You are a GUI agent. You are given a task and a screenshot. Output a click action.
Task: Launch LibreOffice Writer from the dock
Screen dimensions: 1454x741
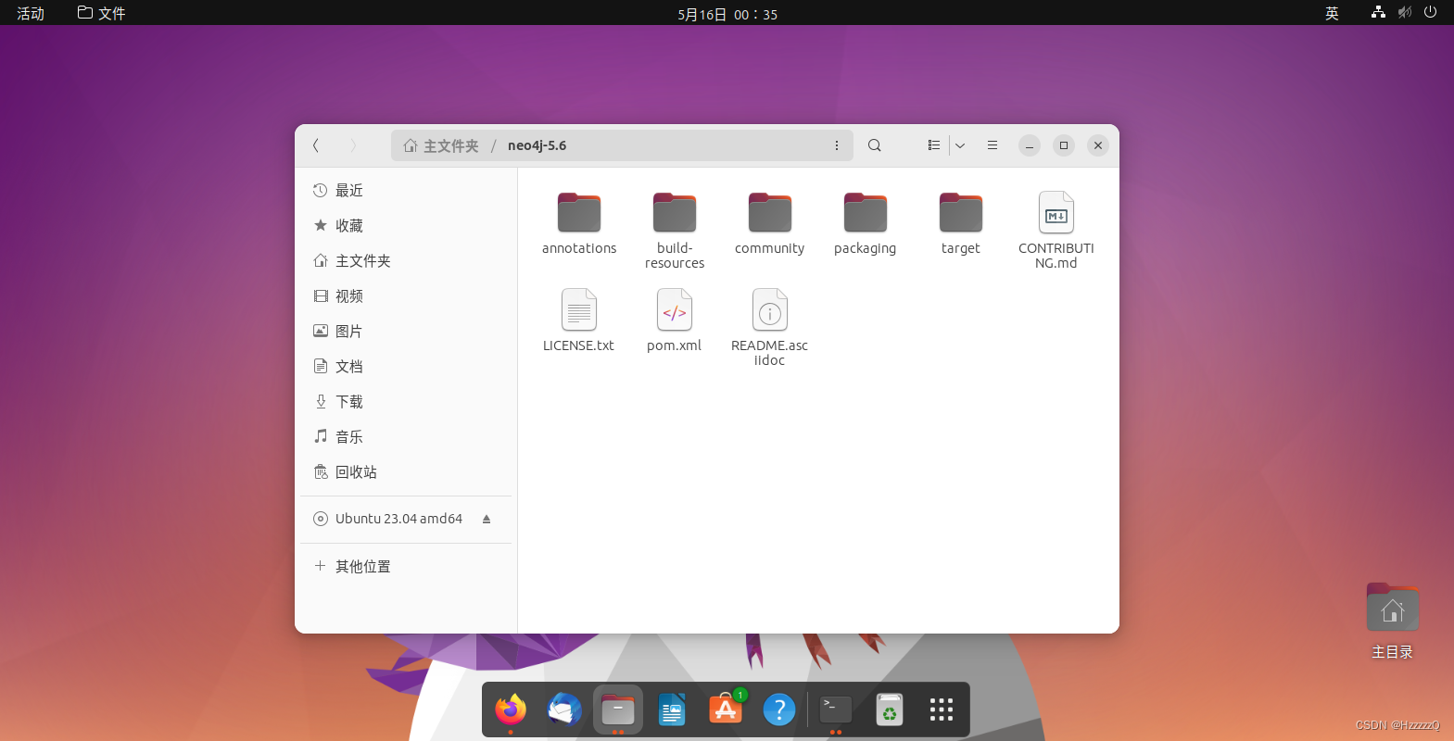tap(672, 710)
